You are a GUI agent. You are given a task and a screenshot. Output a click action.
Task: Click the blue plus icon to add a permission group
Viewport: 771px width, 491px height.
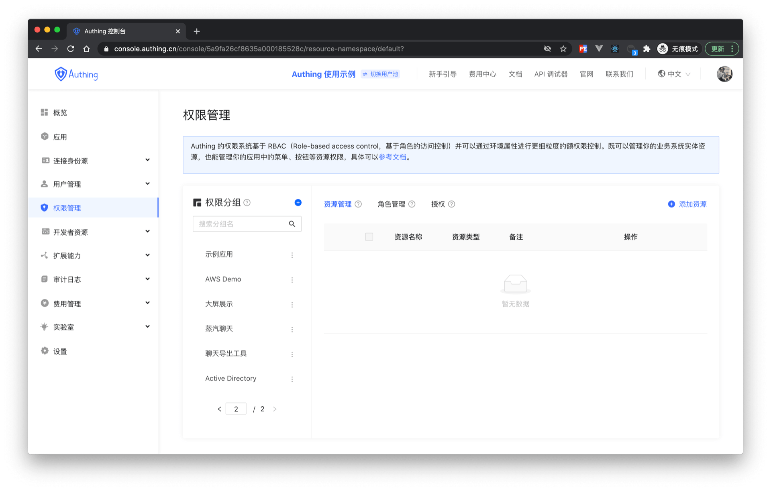click(298, 202)
